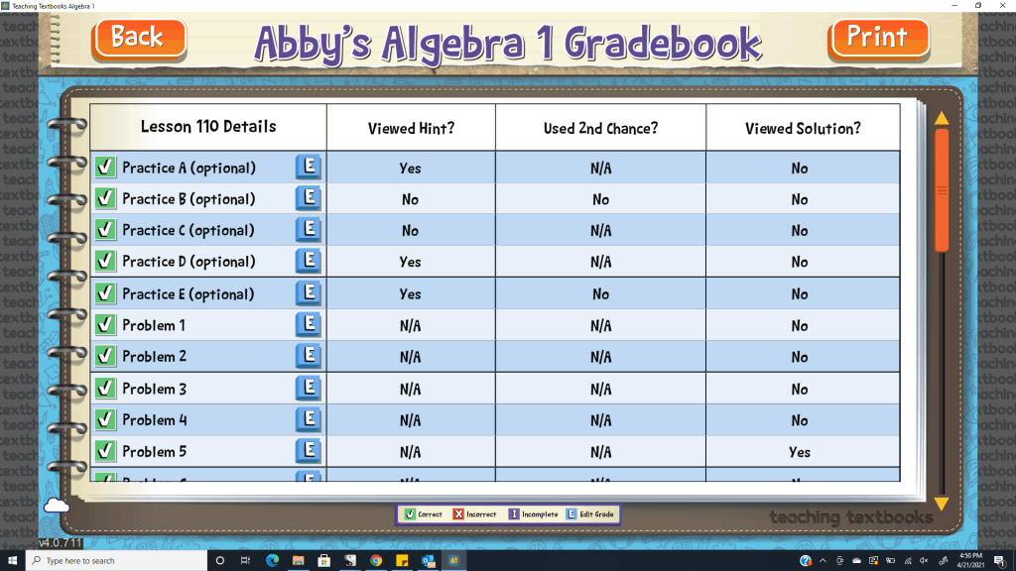Select the Viewed Hint? column header

point(411,128)
